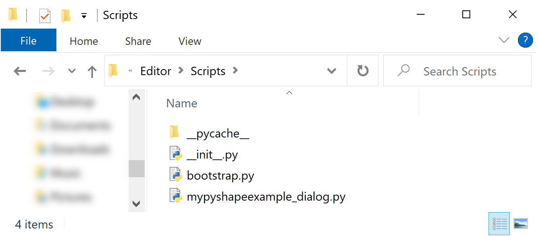Open the Customize Quick Access Toolbar dropdown
The height and width of the screenshot is (236, 537).
point(84,16)
